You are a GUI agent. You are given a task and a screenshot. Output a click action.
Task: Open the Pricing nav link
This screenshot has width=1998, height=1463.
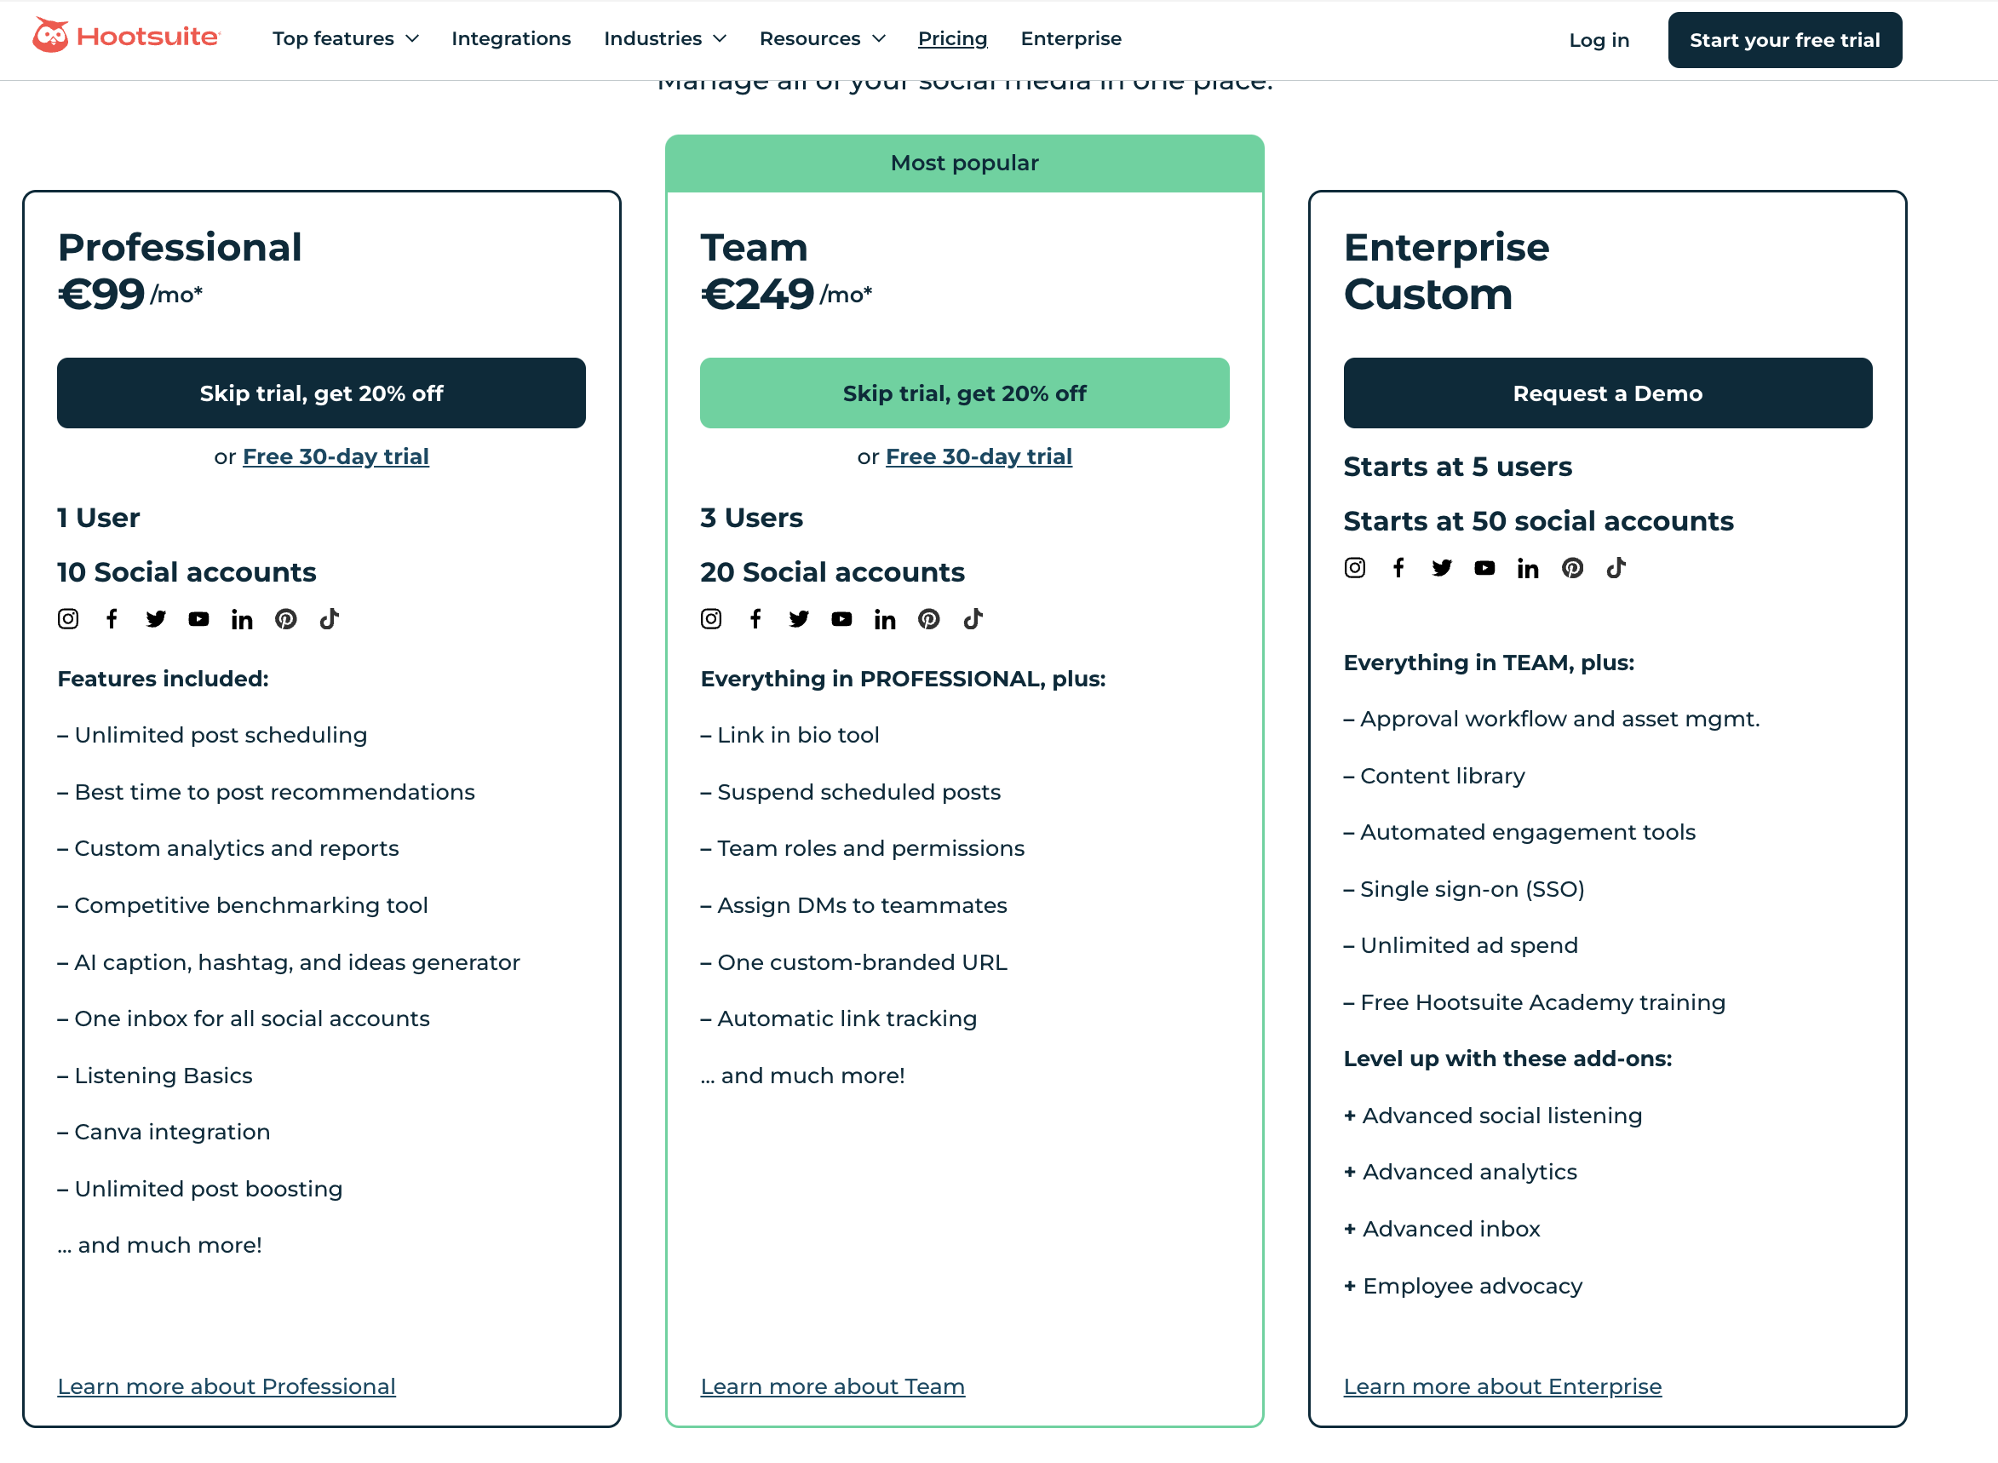(952, 39)
